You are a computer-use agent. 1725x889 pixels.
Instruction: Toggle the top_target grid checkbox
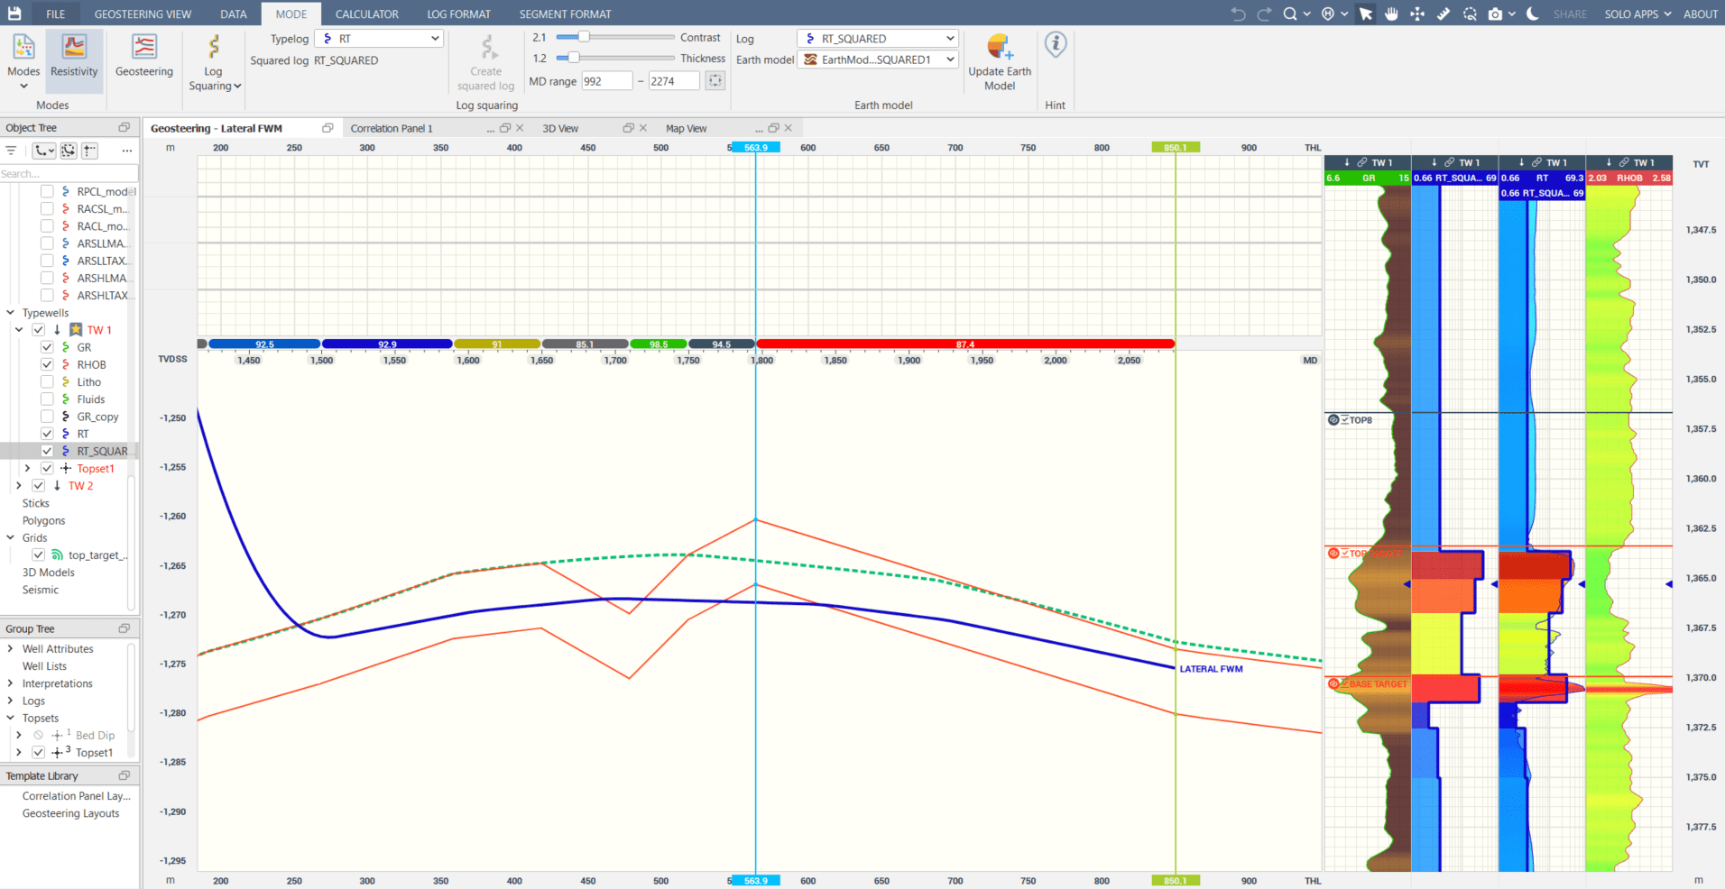39,554
